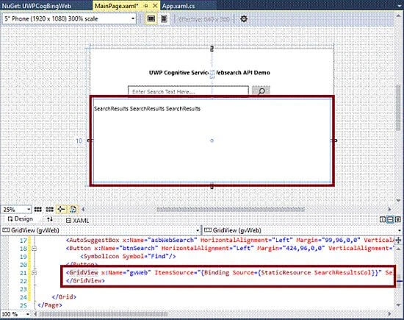Toggle snap to gridlines icon
Viewport: 404px width, 320px height.
pyautogui.click(x=49, y=210)
